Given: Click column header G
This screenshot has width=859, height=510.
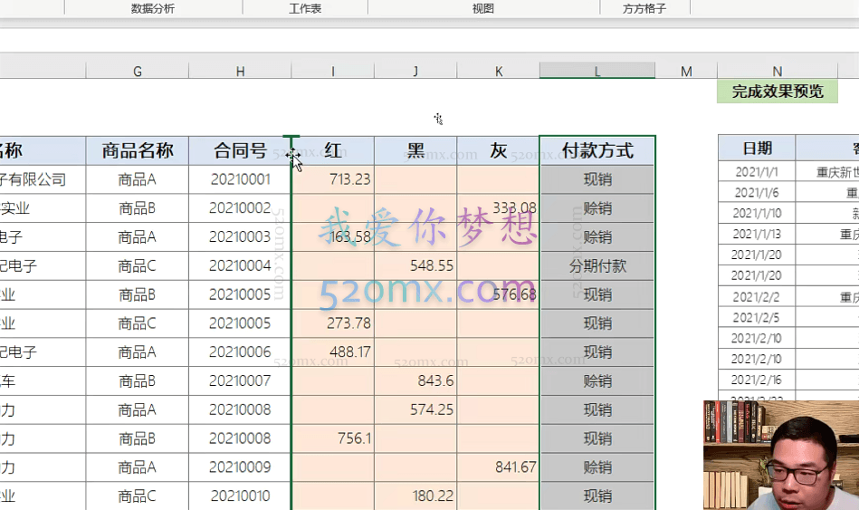Looking at the screenshot, I should [138, 72].
